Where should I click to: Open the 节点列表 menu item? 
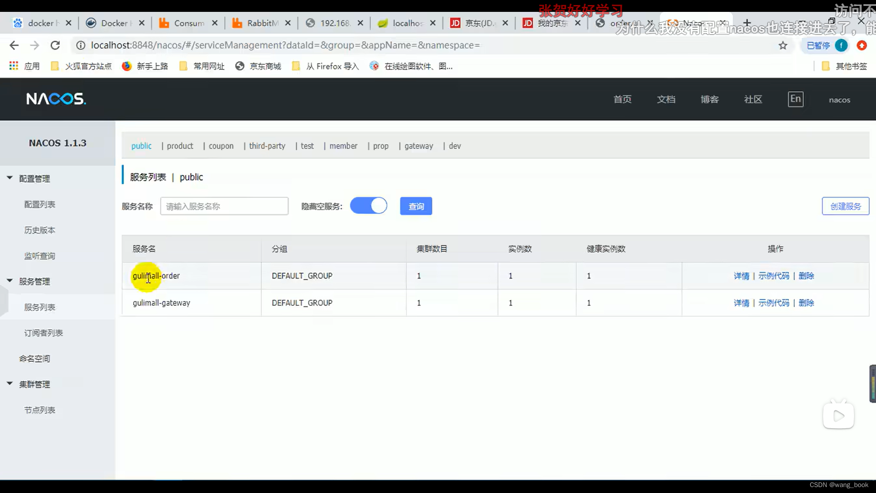(x=40, y=410)
